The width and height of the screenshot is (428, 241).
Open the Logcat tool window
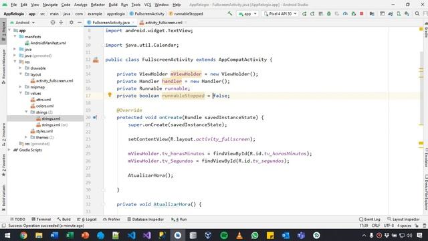click(x=87, y=219)
